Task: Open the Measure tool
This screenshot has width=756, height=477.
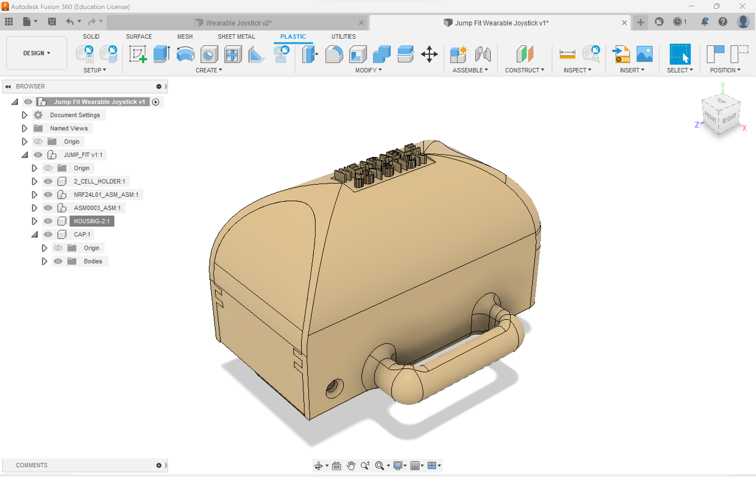Action: pos(567,54)
